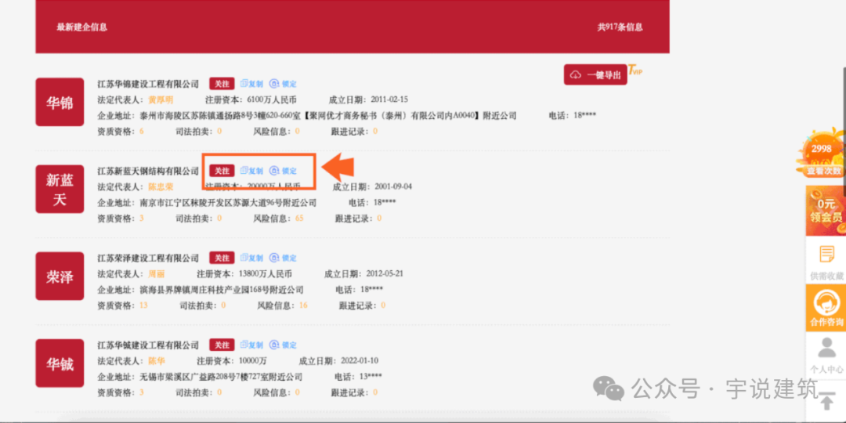
Task: Click the 0元领会员 promotion banner
Action: (x=826, y=209)
